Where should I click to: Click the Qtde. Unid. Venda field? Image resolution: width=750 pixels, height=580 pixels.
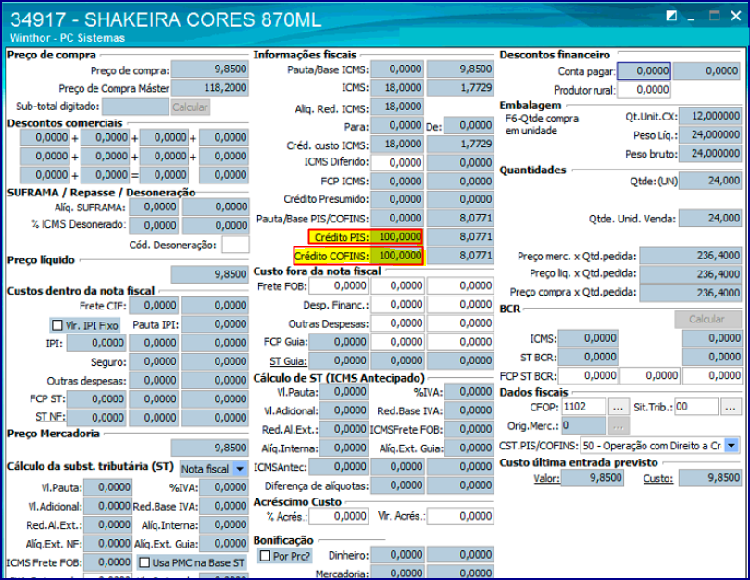tap(710, 219)
